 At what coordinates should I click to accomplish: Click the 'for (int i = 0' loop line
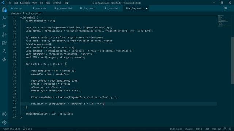coord(46,64)
